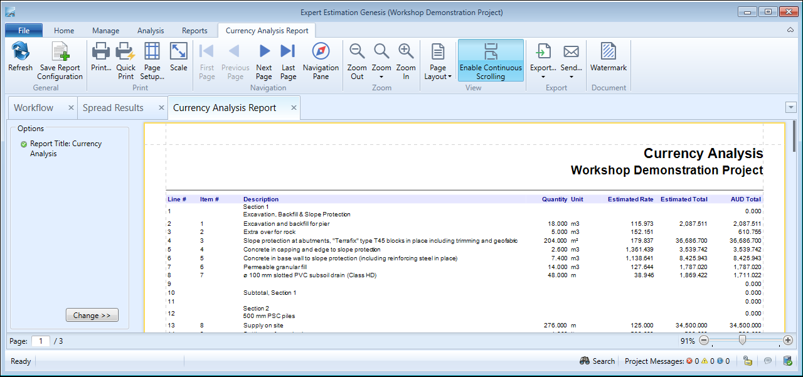Screen dimensions: 803x377
Task: Switch to the Spread Results tab
Action: coord(113,108)
